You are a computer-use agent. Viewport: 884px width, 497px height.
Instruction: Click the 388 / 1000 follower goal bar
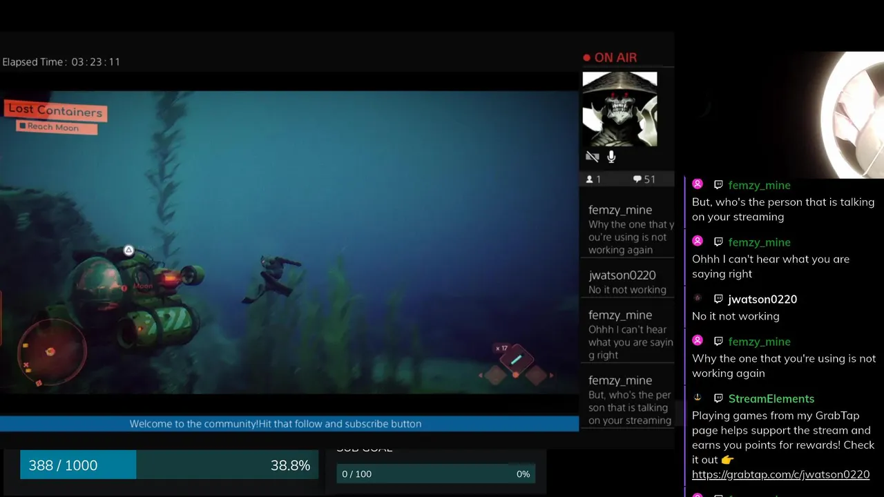click(x=169, y=465)
